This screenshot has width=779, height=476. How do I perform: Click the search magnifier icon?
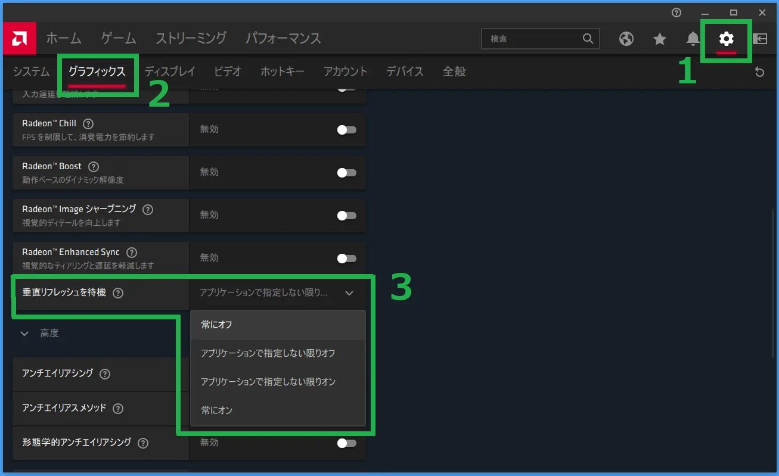click(588, 39)
